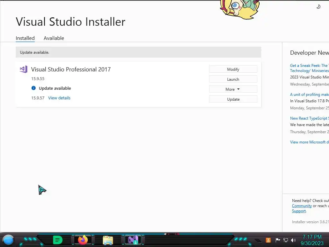Open 'A unit of profiling' news article
The width and height of the screenshot is (329, 247).
tap(309, 95)
